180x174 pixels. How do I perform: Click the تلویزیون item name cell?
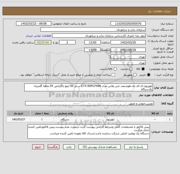pyautogui.click(x=110, y=119)
